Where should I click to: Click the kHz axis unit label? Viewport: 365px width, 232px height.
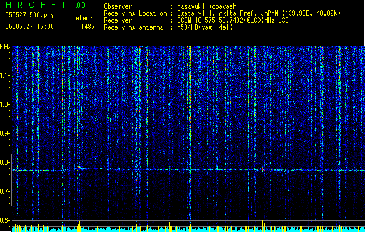click(5, 47)
